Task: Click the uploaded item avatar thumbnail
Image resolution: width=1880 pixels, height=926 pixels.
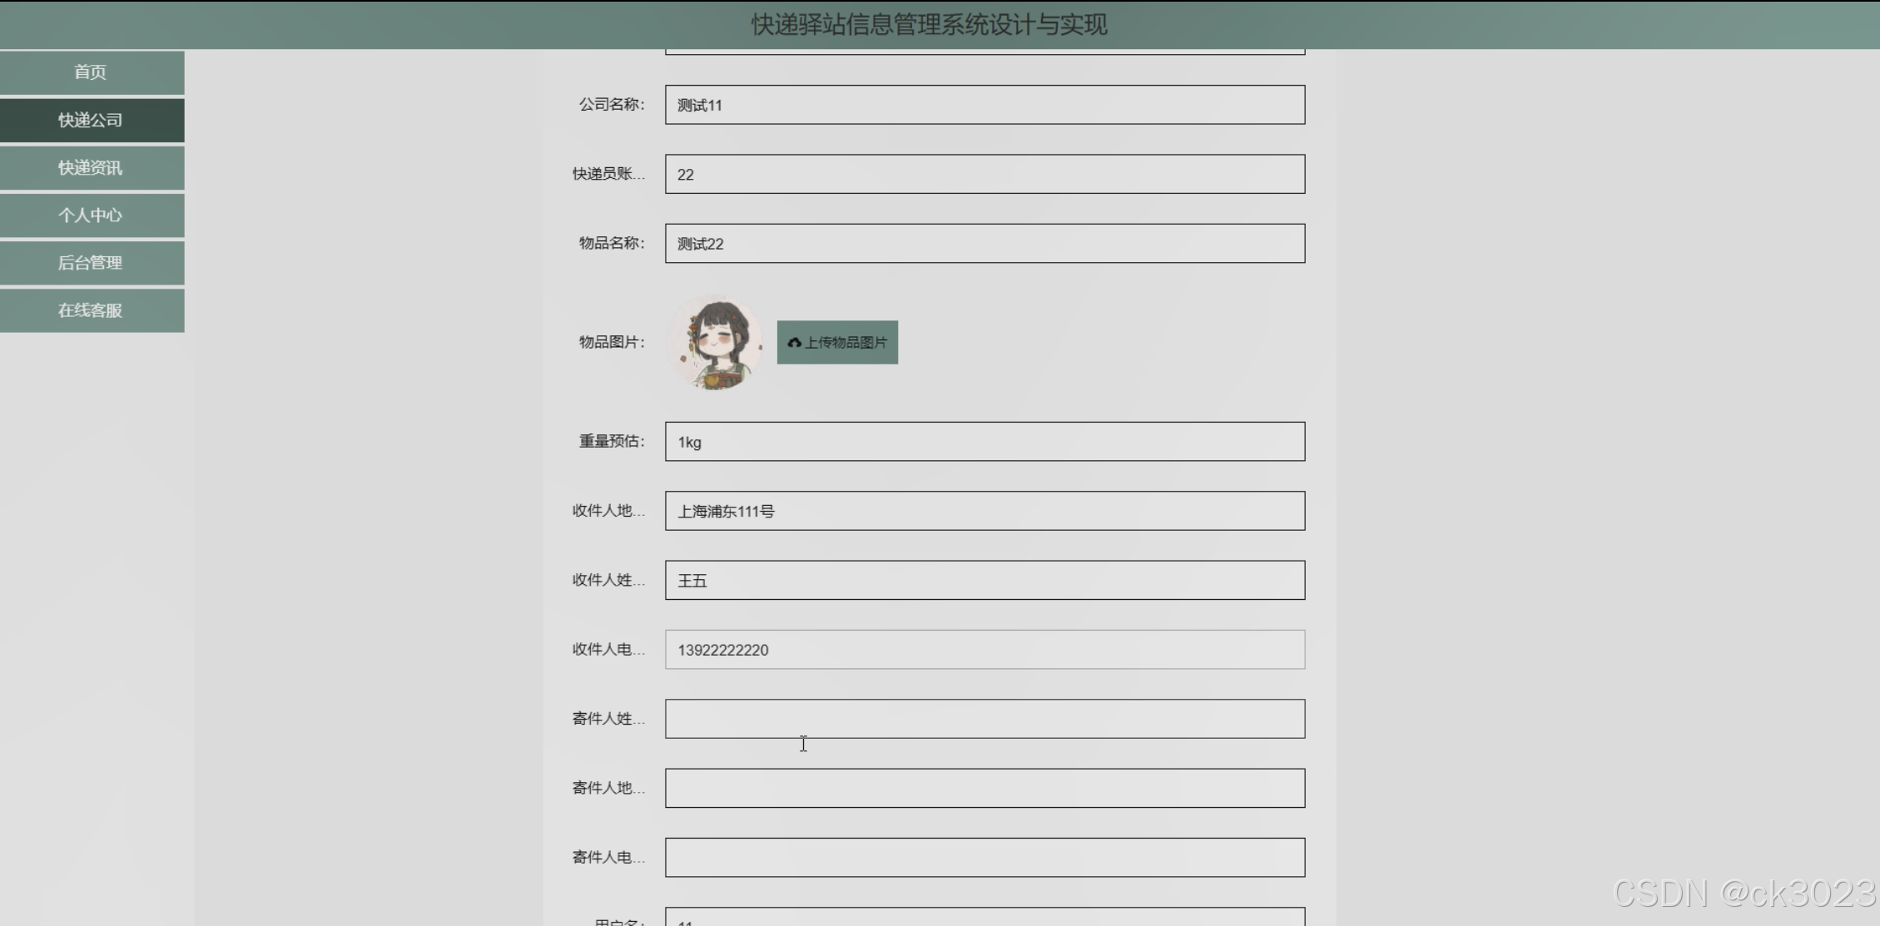Action: tap(714, 342)
